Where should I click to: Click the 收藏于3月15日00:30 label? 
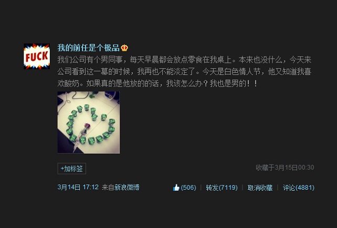click(285, 167)
